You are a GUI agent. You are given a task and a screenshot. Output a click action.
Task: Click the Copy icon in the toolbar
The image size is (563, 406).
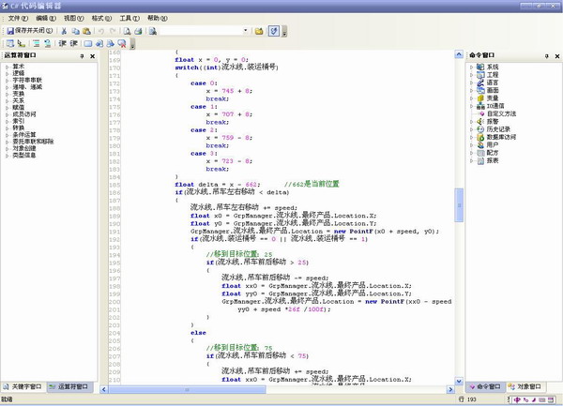pyautogui.click(x=74, y=31)
